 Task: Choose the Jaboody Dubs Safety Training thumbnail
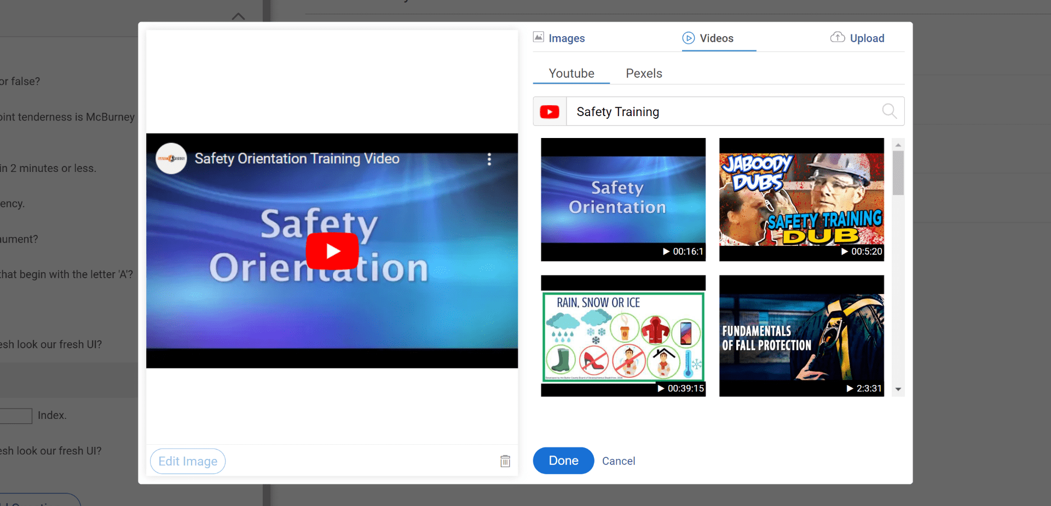click(x=801, y=199)
